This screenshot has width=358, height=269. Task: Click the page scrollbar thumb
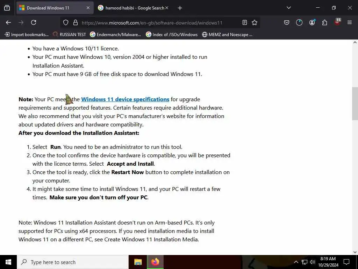tap(355, 103)
